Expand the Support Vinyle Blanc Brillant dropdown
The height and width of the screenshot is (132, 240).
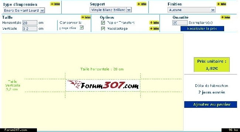point(129,10)
